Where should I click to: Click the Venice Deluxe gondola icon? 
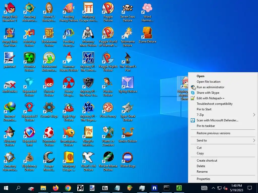click(x=127, y=132)
